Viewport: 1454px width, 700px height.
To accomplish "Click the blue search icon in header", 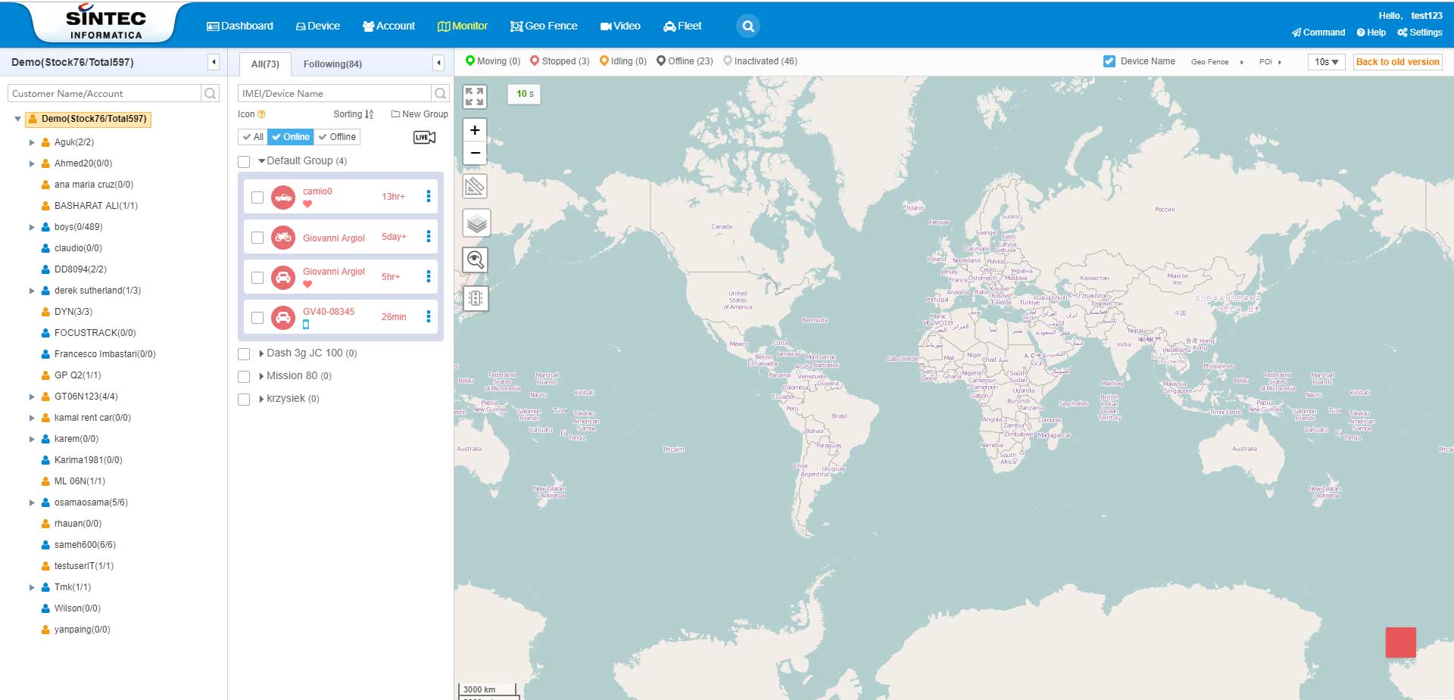I will pos(747,26).
